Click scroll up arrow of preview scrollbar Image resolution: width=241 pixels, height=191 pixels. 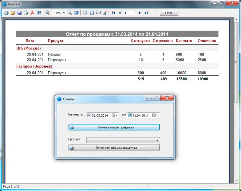click(237, 20)
